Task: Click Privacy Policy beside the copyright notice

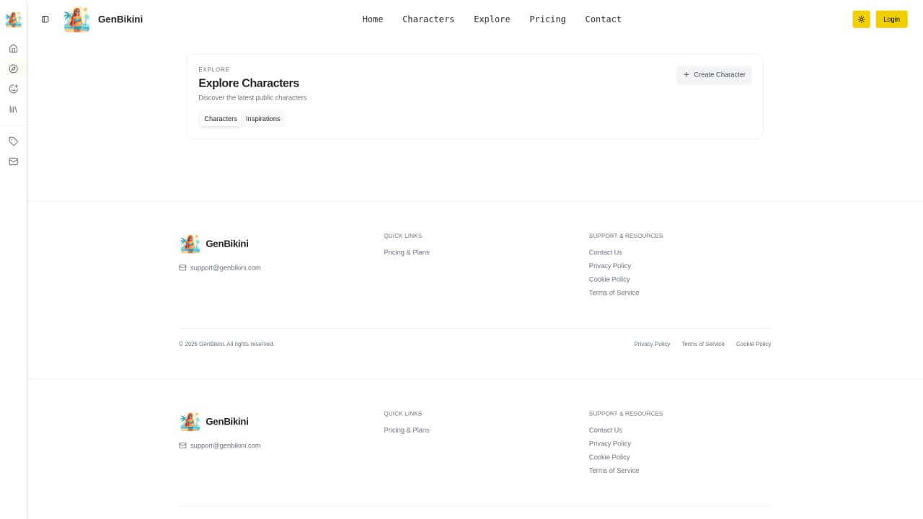Action: click(652, 344)
